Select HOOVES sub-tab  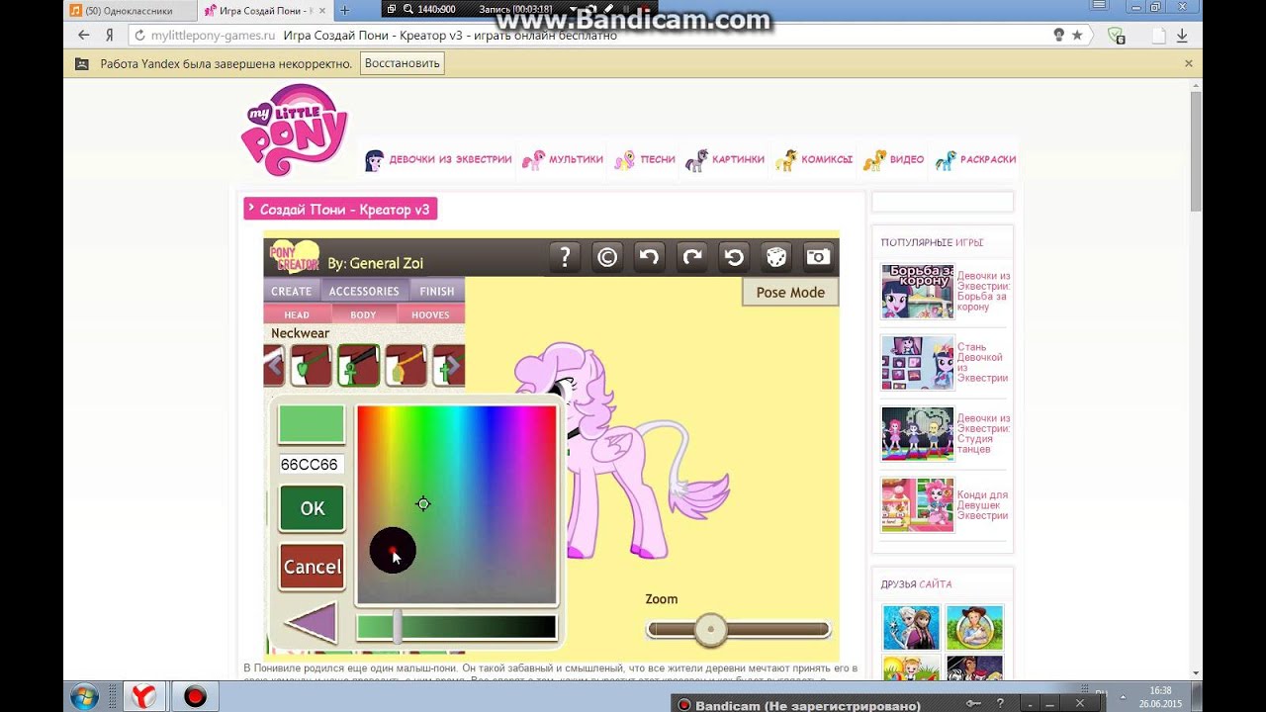[x=430, y=314]
